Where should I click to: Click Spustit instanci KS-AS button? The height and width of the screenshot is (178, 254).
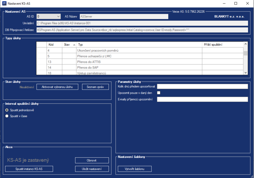(x=29, y=169)
